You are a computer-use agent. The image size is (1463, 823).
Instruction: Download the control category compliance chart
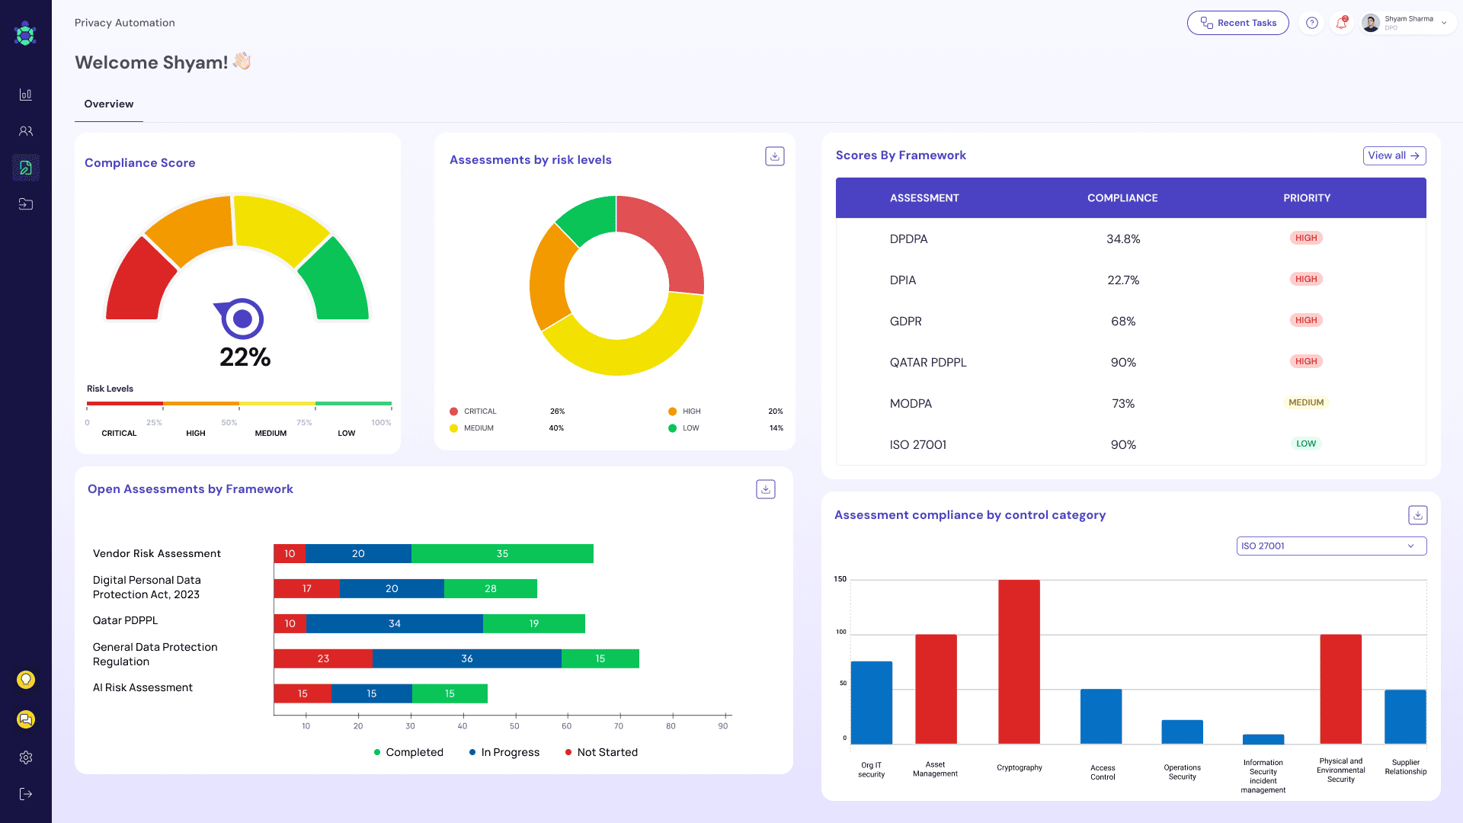pyautogui.click(x=1417, y=515)
